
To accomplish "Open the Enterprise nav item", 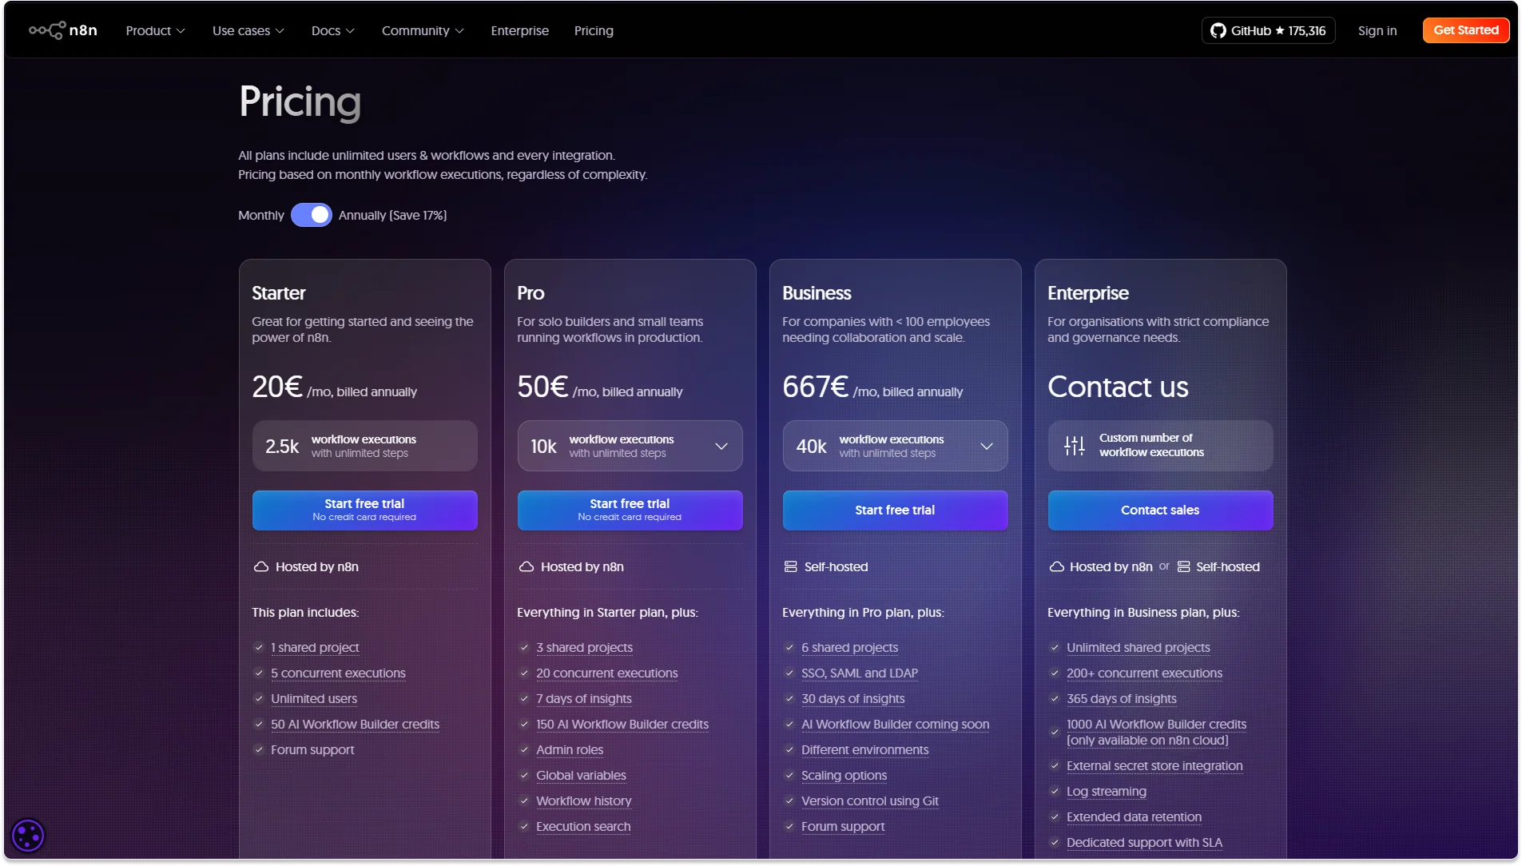I will (519, 30).
